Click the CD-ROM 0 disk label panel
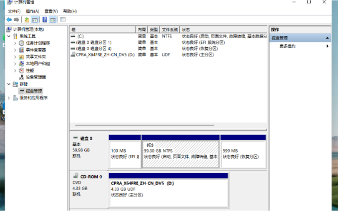339x211 pixels. (x=89, y=189)
